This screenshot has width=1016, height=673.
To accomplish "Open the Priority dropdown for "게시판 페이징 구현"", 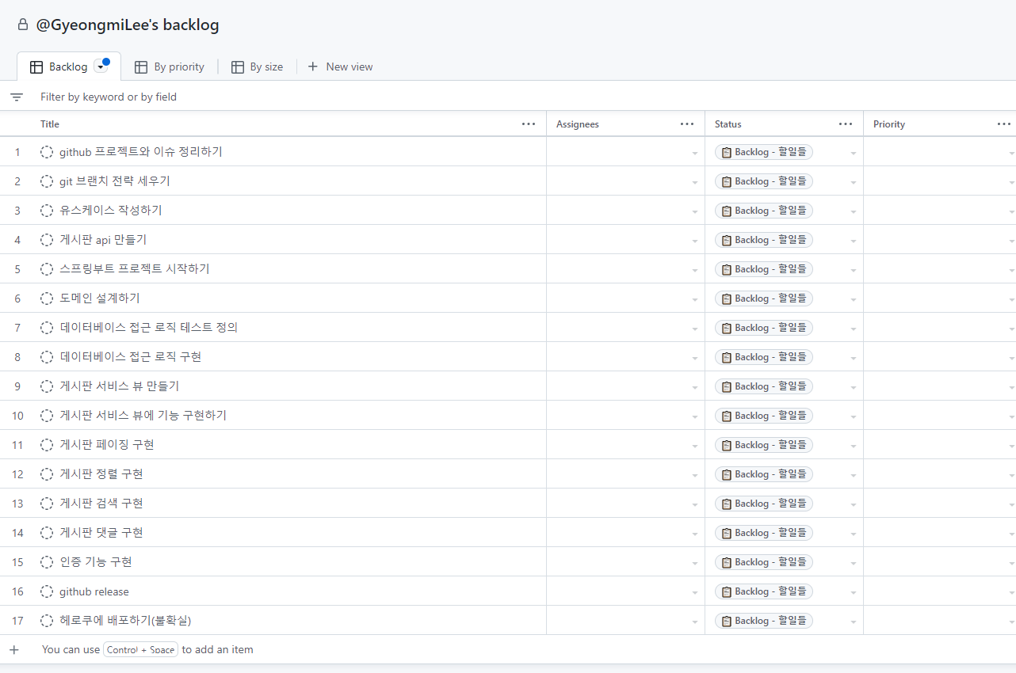I will tap(1011, 446).
